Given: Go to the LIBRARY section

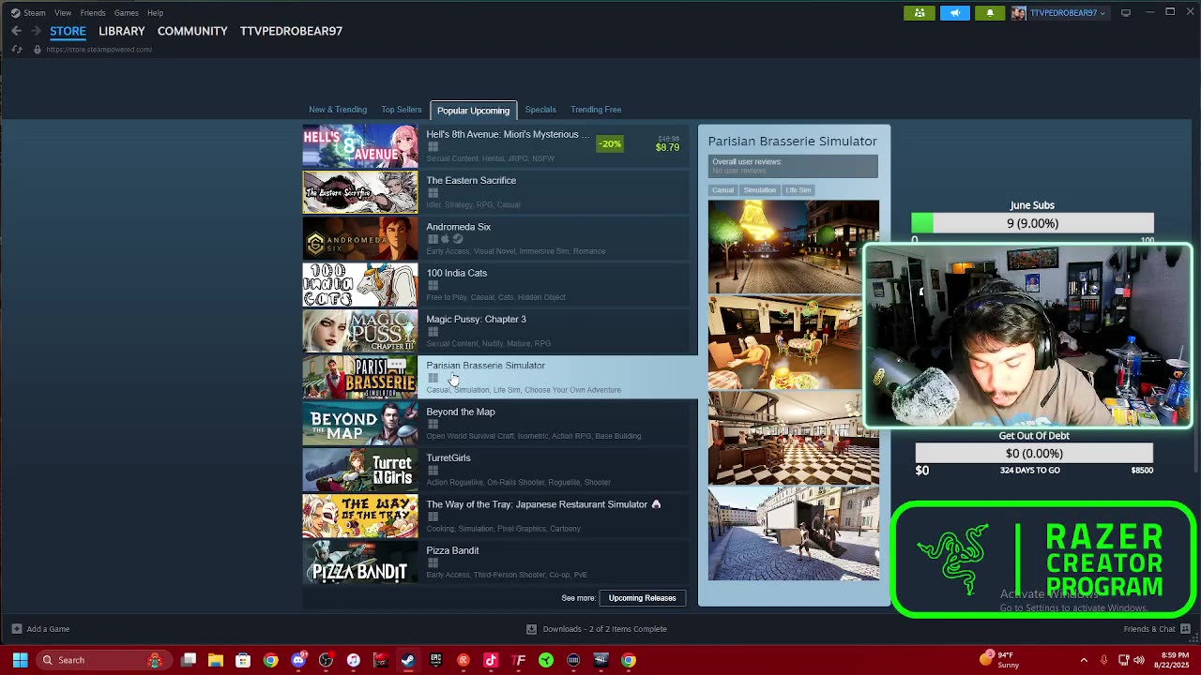Looking at the screenshot, I should 122,31.
